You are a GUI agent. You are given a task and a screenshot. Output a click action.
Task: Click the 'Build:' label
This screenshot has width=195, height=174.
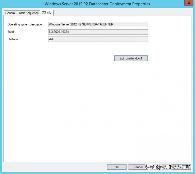(x=11, y=32)
